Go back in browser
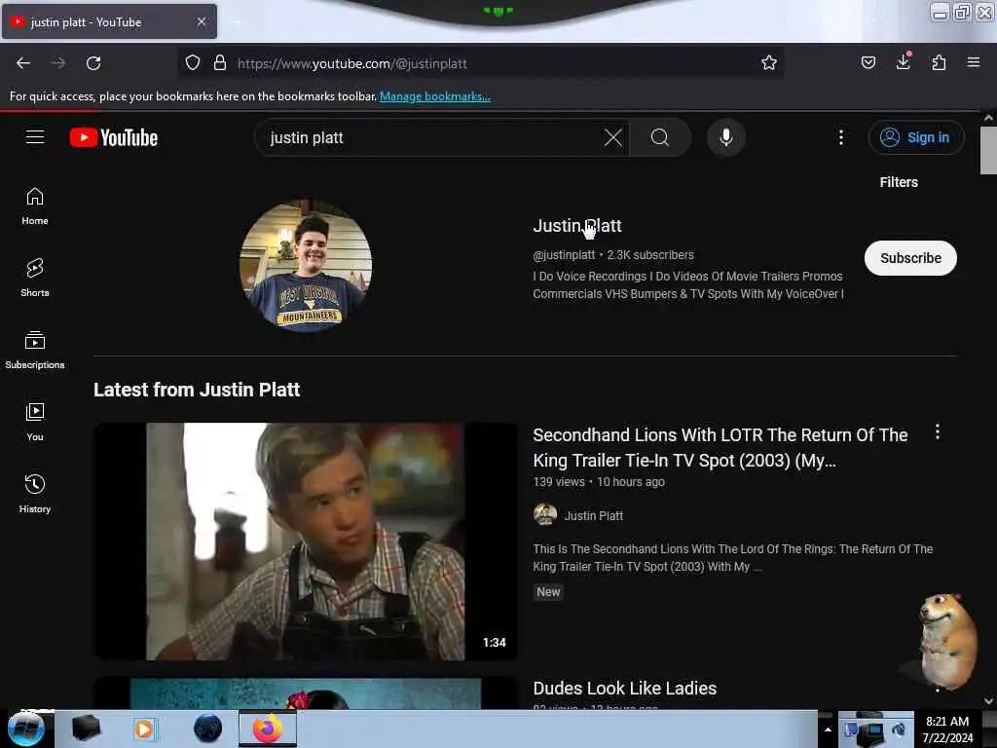Screen dimensions: 997x748 pos(23,63)
